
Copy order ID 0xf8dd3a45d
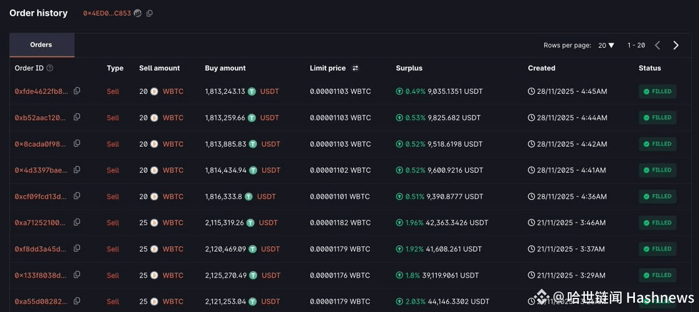77,248
